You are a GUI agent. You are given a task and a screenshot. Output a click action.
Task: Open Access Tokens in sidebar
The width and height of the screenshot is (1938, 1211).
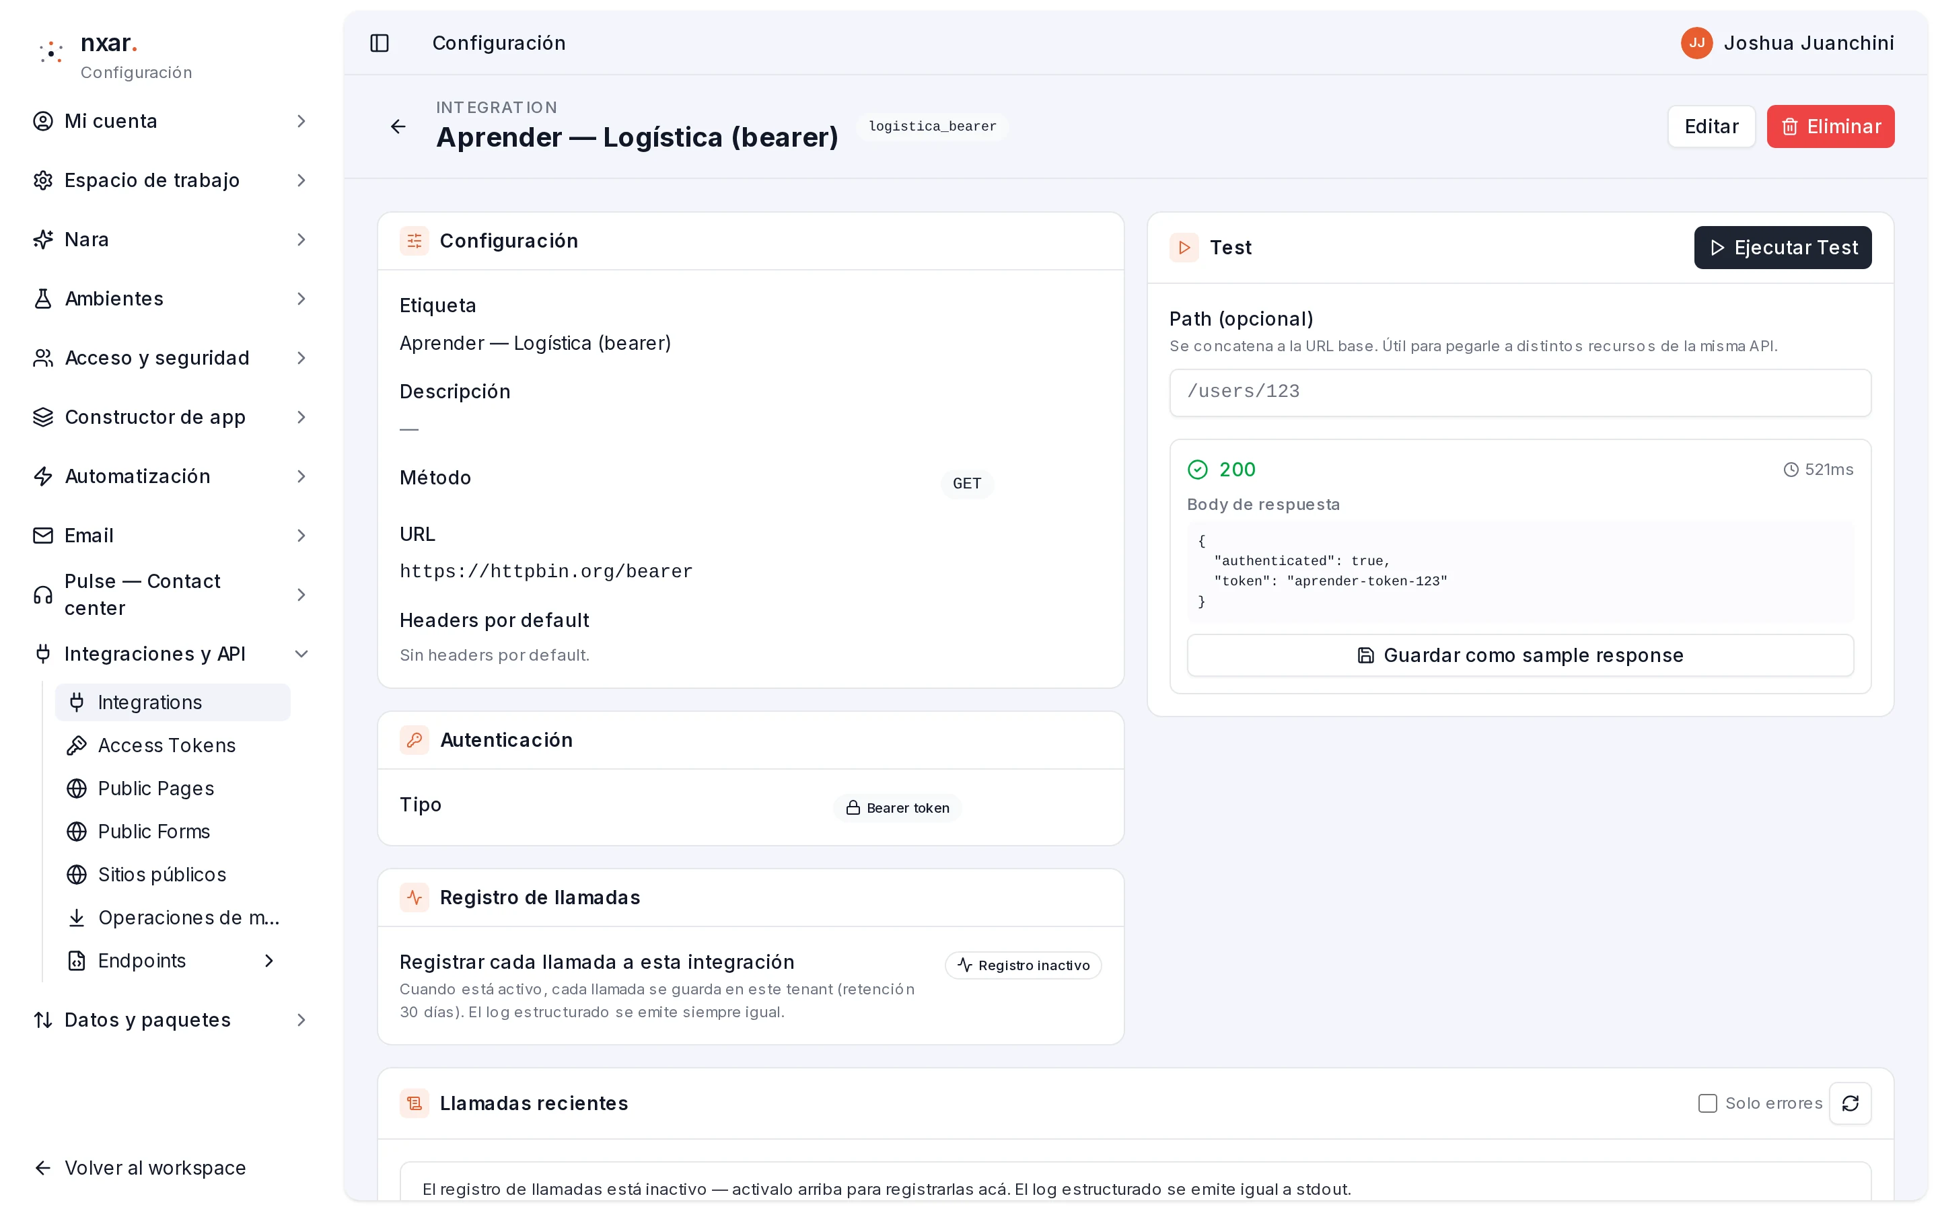coord(172,745)
